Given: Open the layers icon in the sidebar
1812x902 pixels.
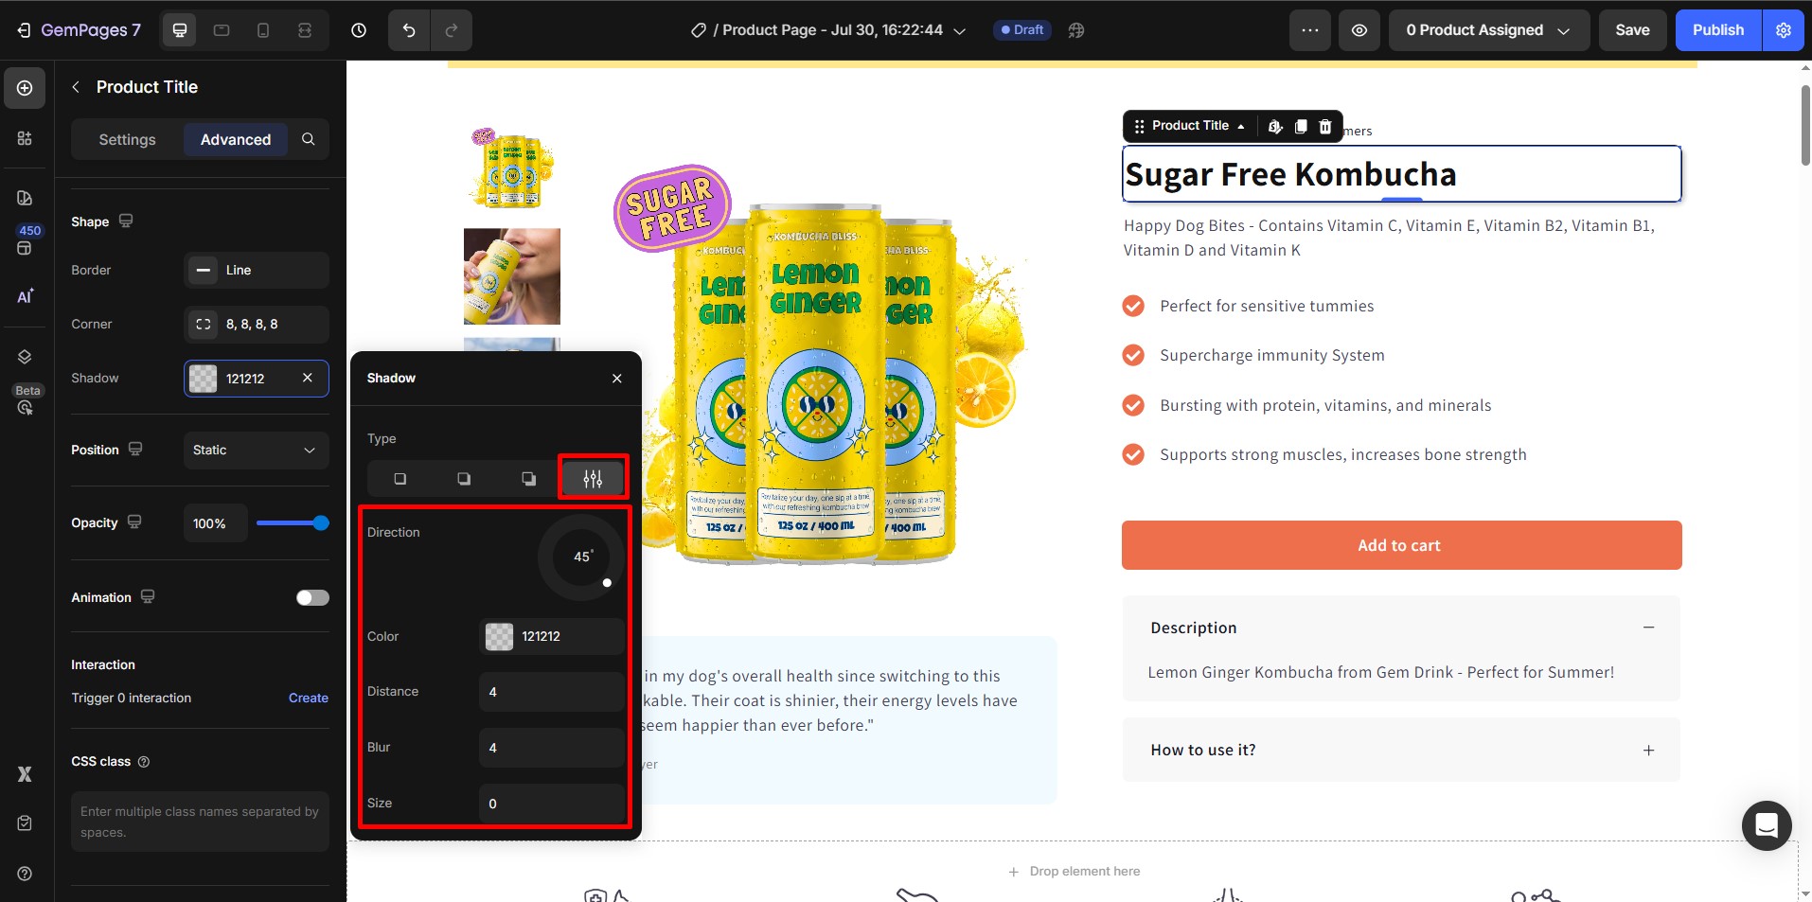Looking at the screenshot, I should [x=25, y=357].
